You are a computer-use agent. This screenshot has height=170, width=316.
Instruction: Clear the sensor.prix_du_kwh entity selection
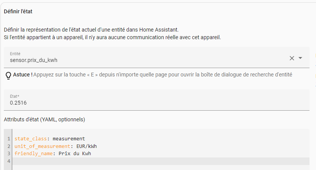(292, 58)
